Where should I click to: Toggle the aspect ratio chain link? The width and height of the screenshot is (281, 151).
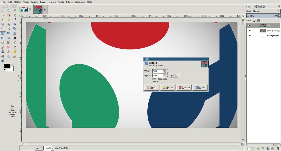point(168,73)
